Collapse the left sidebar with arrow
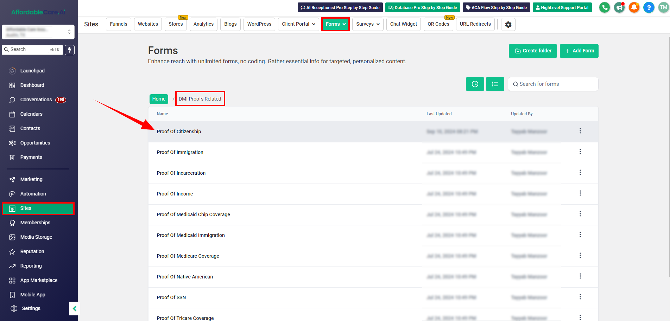Screen dimensions: 670x321 click(75, 308)
